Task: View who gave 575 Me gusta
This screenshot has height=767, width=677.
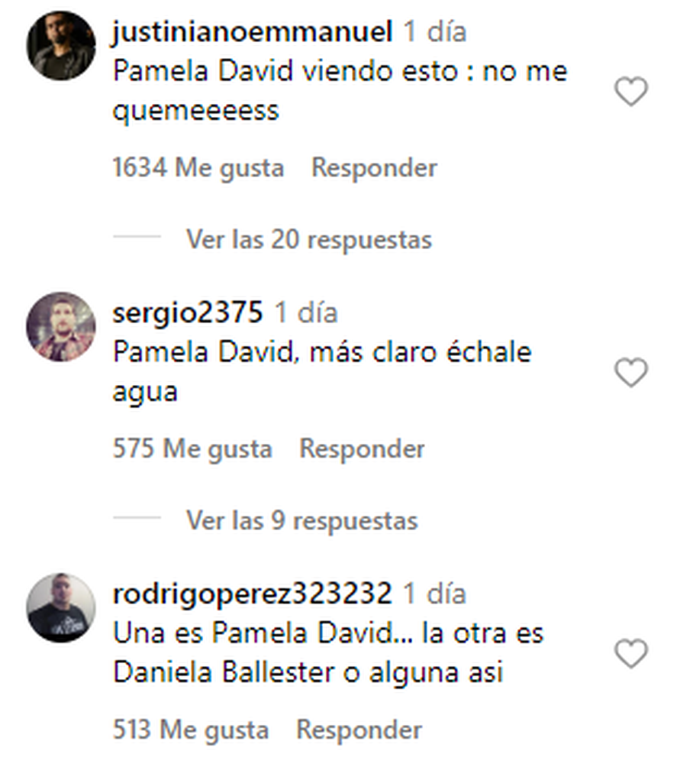Action: [192, 448]
